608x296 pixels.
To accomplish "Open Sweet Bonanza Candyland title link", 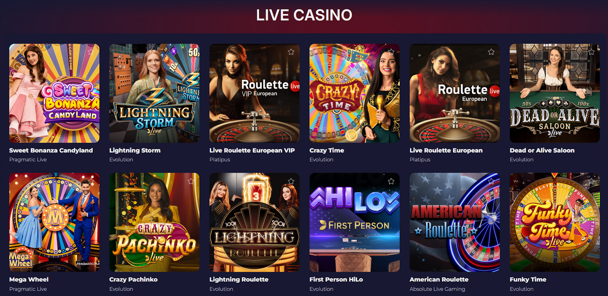I will pyautogui.click(x=51, y=150).
